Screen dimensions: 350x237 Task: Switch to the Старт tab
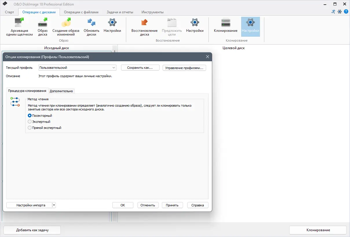coord(10,12)
